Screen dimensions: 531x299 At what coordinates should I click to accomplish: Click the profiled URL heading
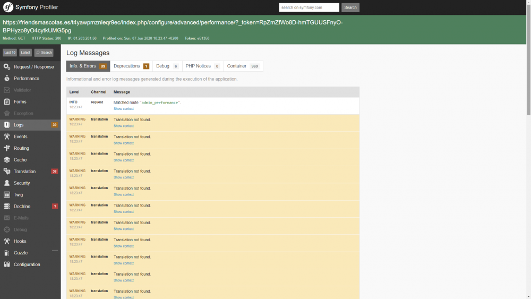(173, 27)
